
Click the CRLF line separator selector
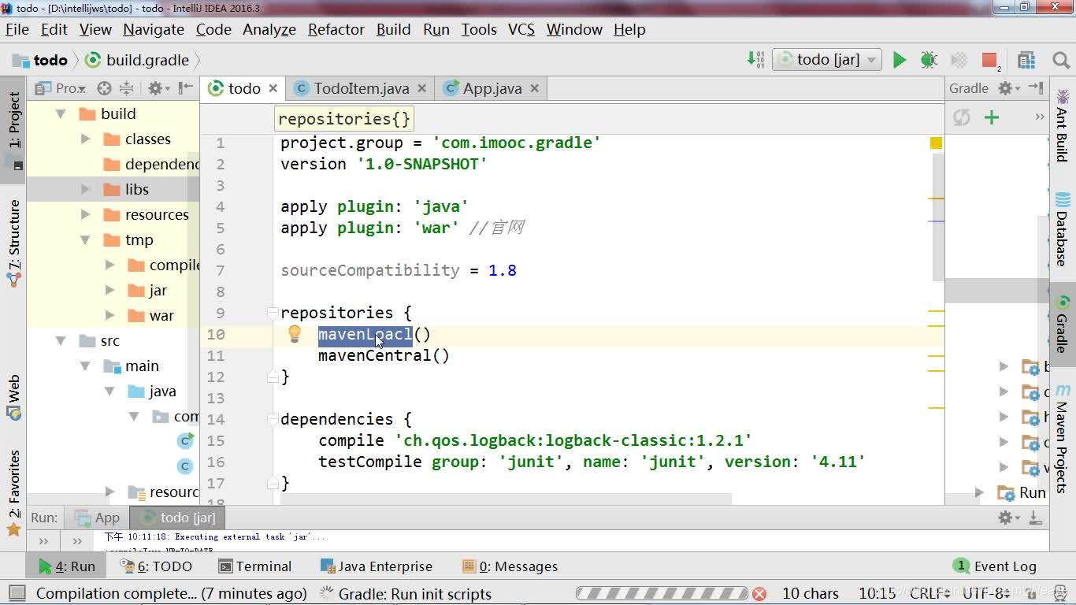(930, 593)
